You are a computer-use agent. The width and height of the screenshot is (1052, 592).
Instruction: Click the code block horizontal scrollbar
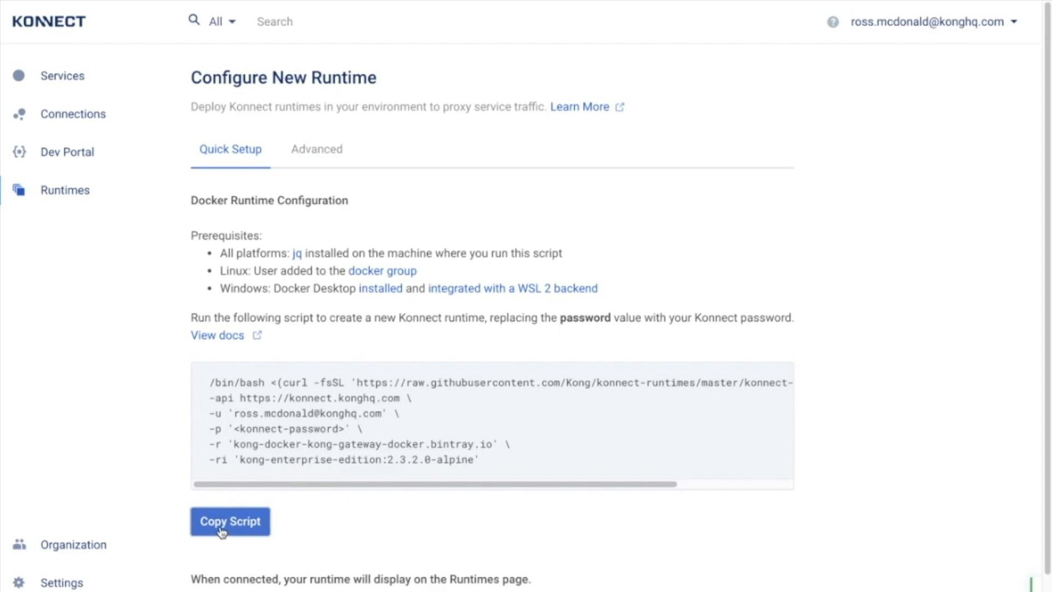coord(435,485)
